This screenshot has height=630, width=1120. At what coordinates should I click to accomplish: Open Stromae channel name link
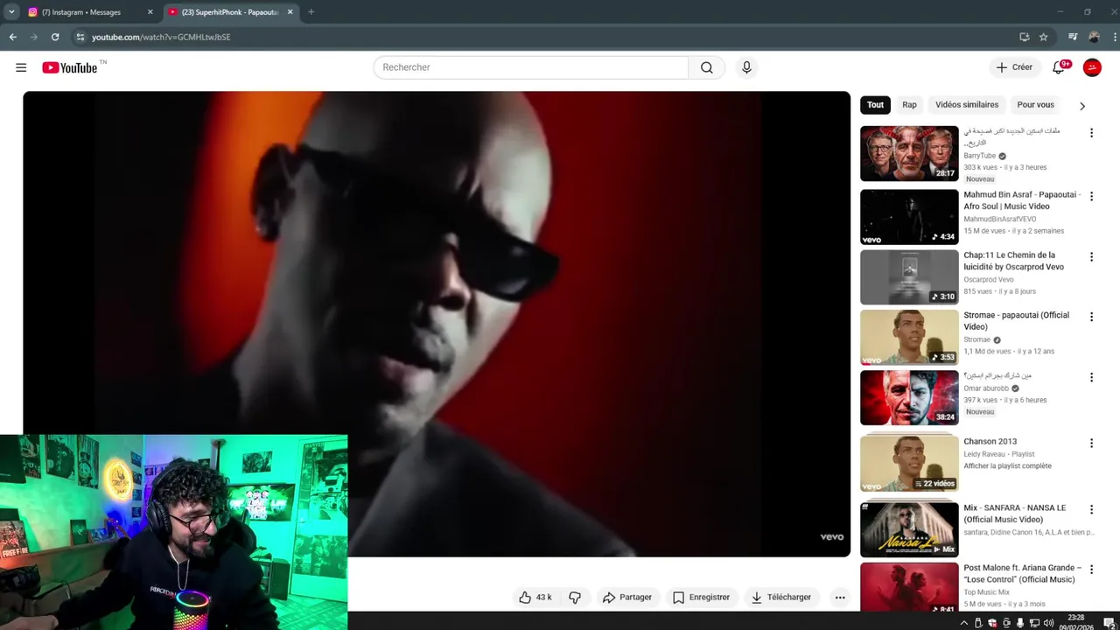[977, 339]
